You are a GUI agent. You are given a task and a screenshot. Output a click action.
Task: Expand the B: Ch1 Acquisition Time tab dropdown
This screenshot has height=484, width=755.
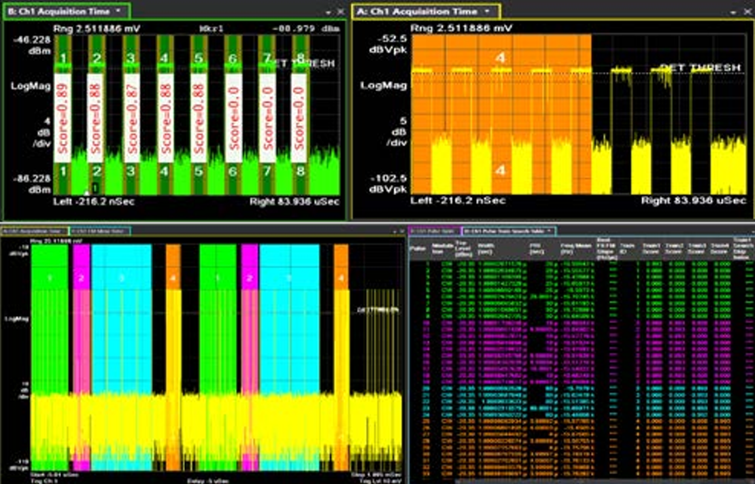coord(118,11)
